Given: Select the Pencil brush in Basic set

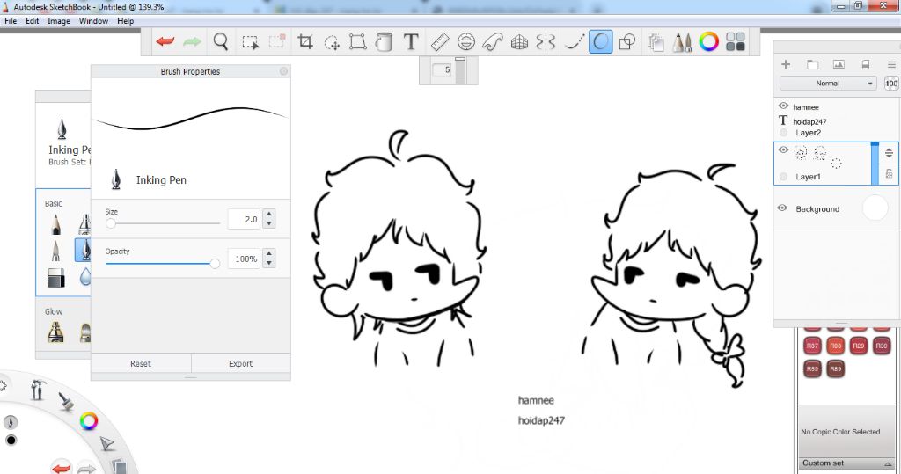Looking at the screenshot, I should point(55,224).
